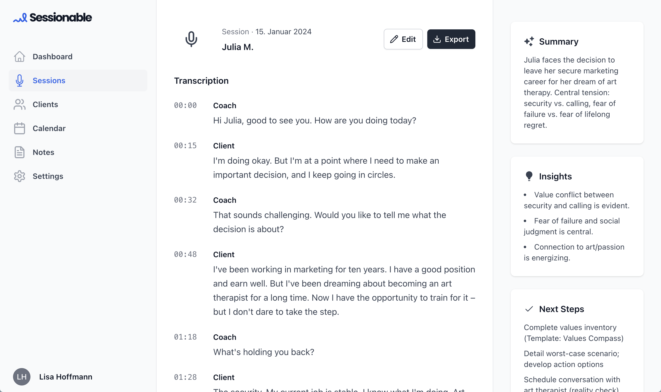Image resolution: width=661 pixels, height=392 pixels.
Task: Navigate to Notes
Action: click(43, 152)
